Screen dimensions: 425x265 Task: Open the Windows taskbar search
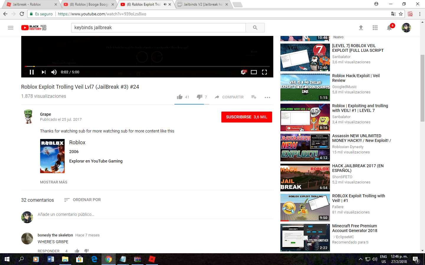pyautogui.click(x=21, y=259)
